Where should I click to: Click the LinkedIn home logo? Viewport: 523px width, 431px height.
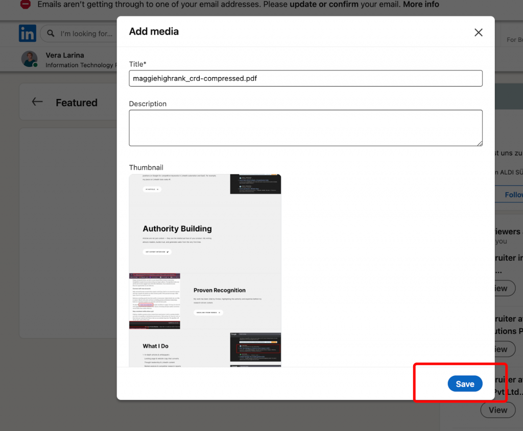[x=27, y=33]
